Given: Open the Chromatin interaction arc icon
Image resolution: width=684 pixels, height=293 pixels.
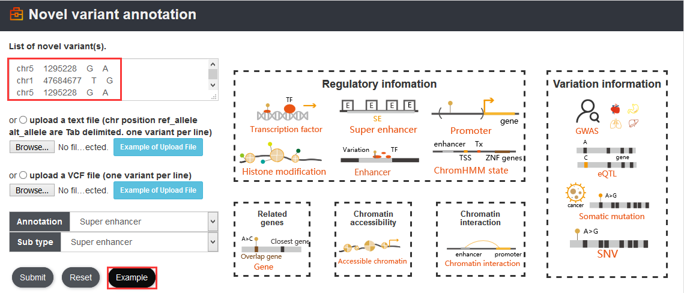Looking at the screenshot, I should pos(482,246).
